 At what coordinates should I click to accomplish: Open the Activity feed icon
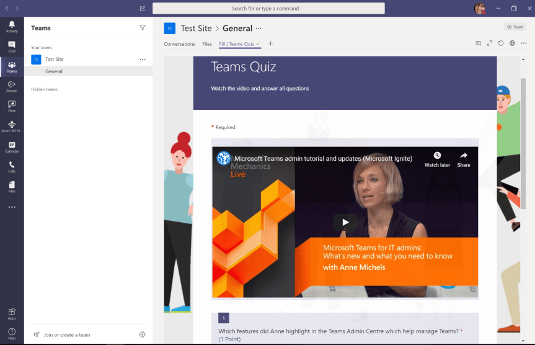12,27
